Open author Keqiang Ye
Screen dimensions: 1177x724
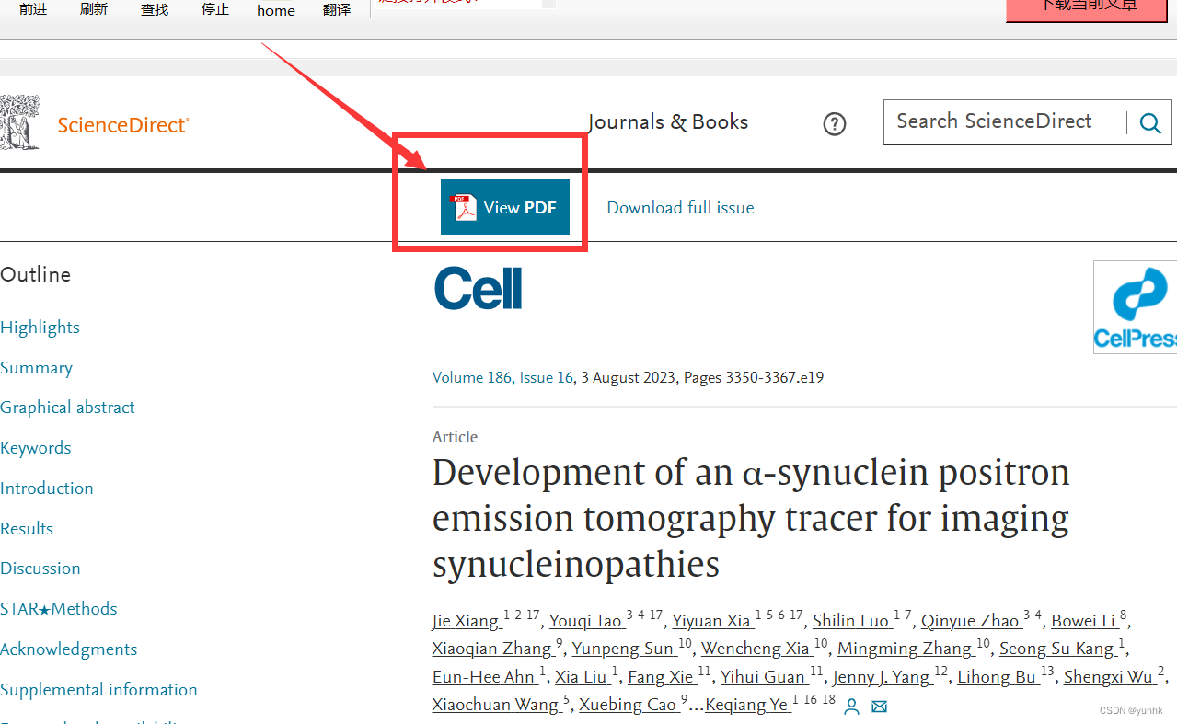(746, 704)
